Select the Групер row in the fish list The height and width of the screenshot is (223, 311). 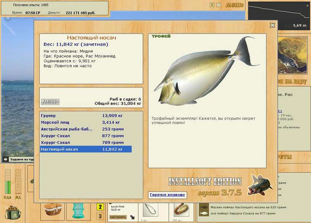(x=86, y=115)
